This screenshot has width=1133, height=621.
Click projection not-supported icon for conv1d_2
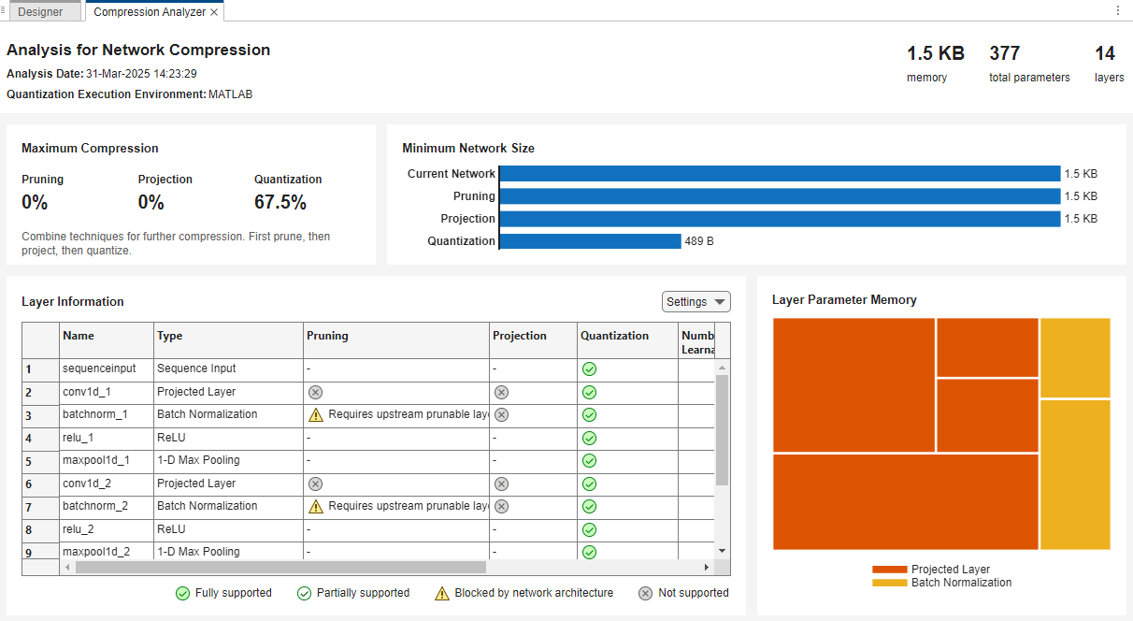coord(501,484)
